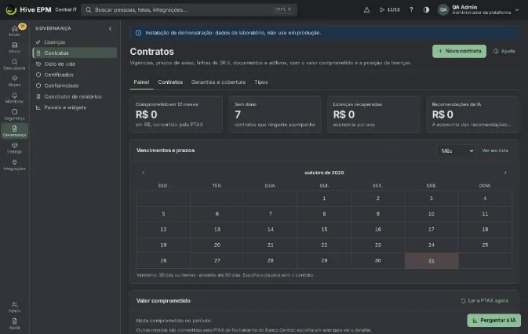Collapse the Governança side panel chevron
This screenshot has height=334, width=528.
coord(110,28)
